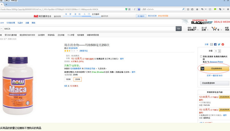230x131 pixels.
Task: Close the current browser tab
Action: point(2,5)
